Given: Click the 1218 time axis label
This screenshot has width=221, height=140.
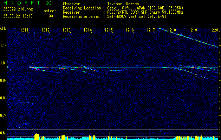Looking at the screenshot, I should point(172,30).
